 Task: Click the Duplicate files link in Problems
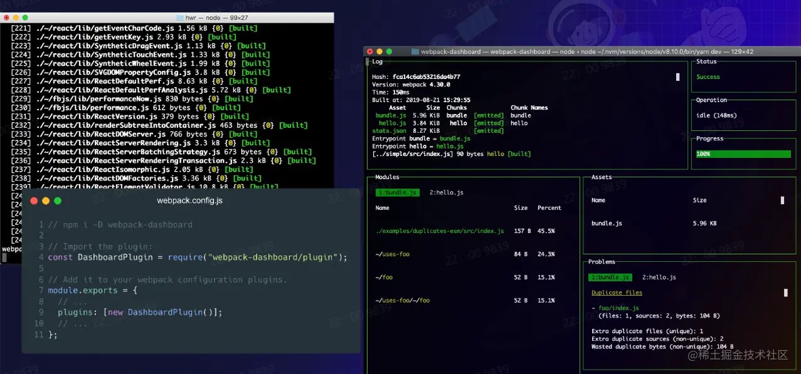[617, 293]
